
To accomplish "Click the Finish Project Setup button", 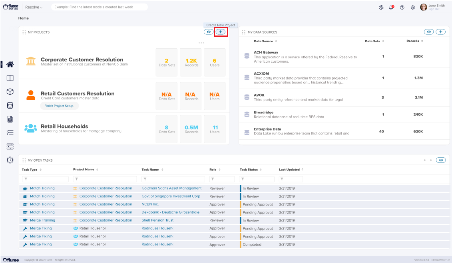I will [59, 106].
